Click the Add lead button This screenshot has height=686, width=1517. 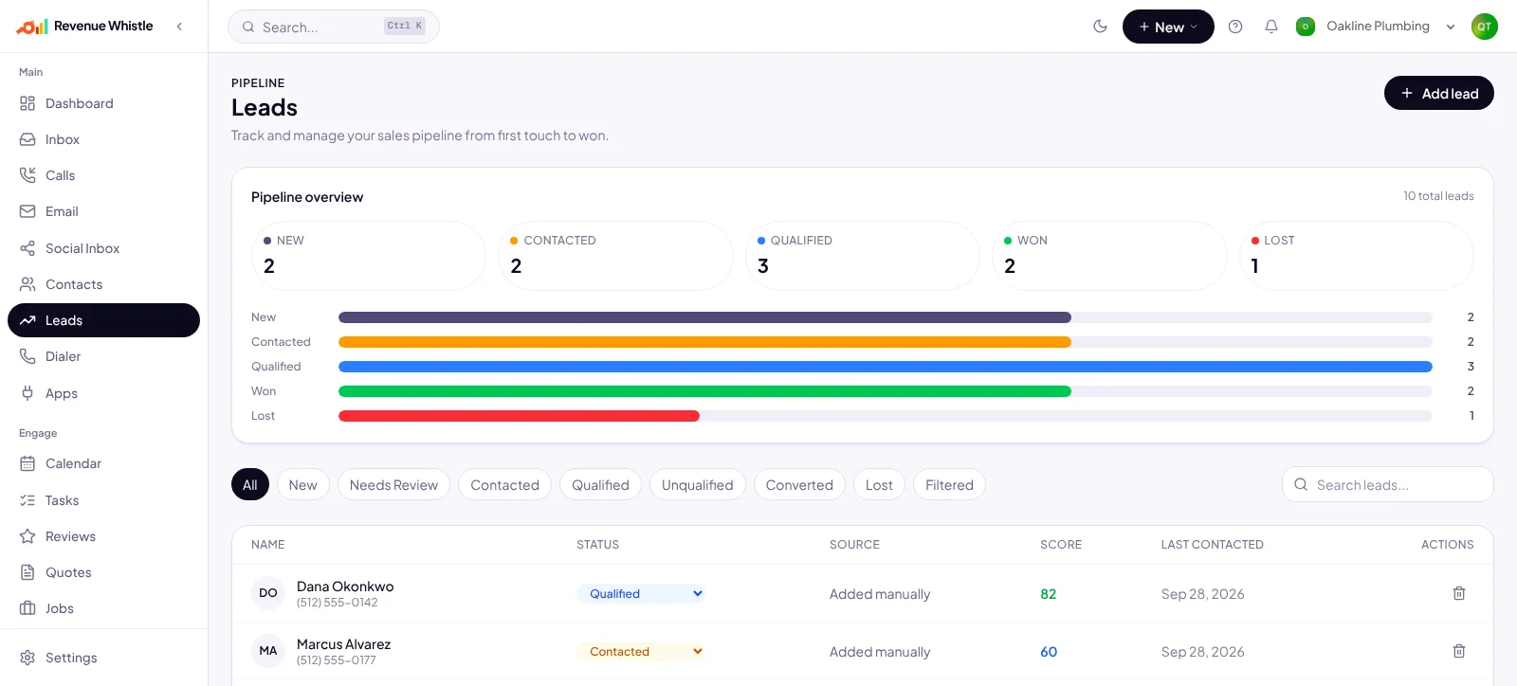coord(1439,93)
